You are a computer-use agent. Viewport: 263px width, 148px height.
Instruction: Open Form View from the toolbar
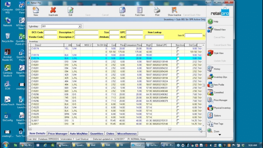[x=140, y=10]
